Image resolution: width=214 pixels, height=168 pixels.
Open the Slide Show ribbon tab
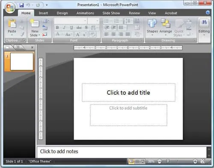click(111, 13)
